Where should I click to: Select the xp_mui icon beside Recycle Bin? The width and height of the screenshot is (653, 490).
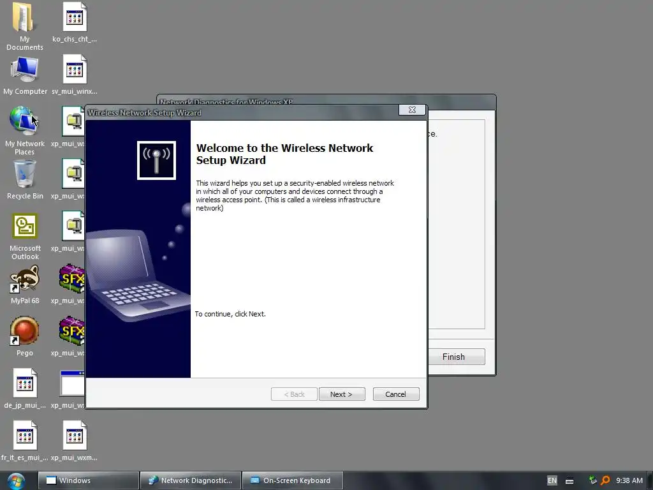[x=73, y=174]
